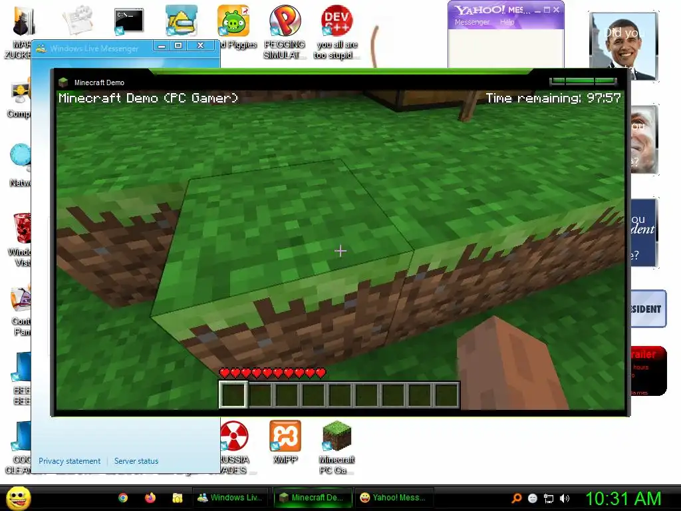Click the Windows Live Messenger title icon

pos(41,48)
